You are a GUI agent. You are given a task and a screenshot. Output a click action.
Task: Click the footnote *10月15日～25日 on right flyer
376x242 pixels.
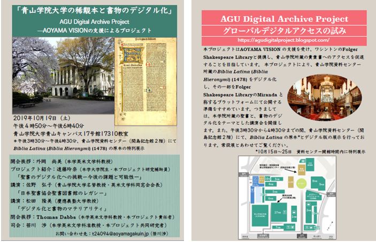310,152
